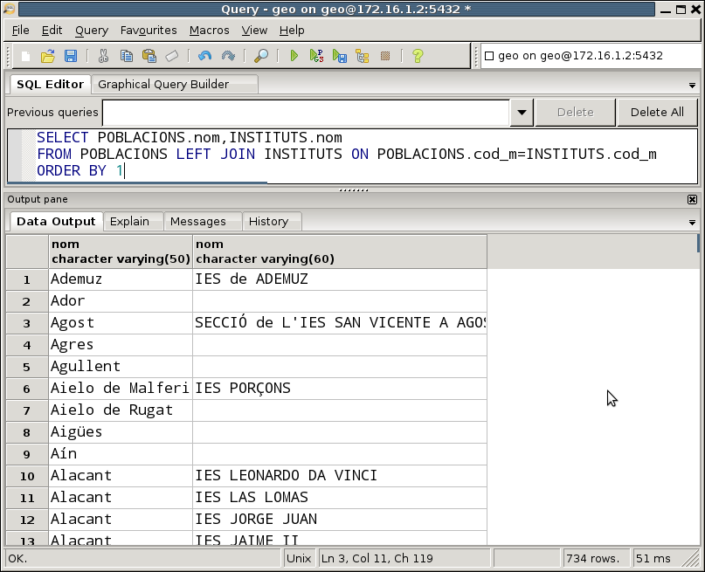Click the Cut scissors icon

(103, 56)
